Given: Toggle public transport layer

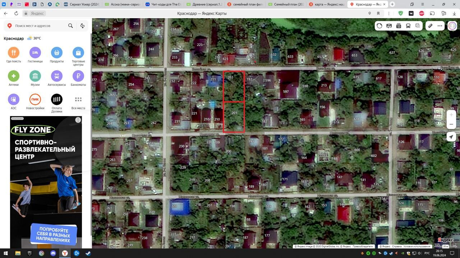Looking at the screenshot, I should point(408,26).
